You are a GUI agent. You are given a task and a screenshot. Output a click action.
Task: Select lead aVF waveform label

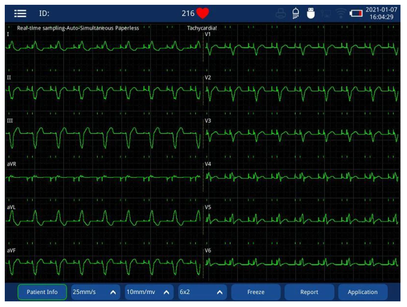pyautogui.click(x=11, y=251)
